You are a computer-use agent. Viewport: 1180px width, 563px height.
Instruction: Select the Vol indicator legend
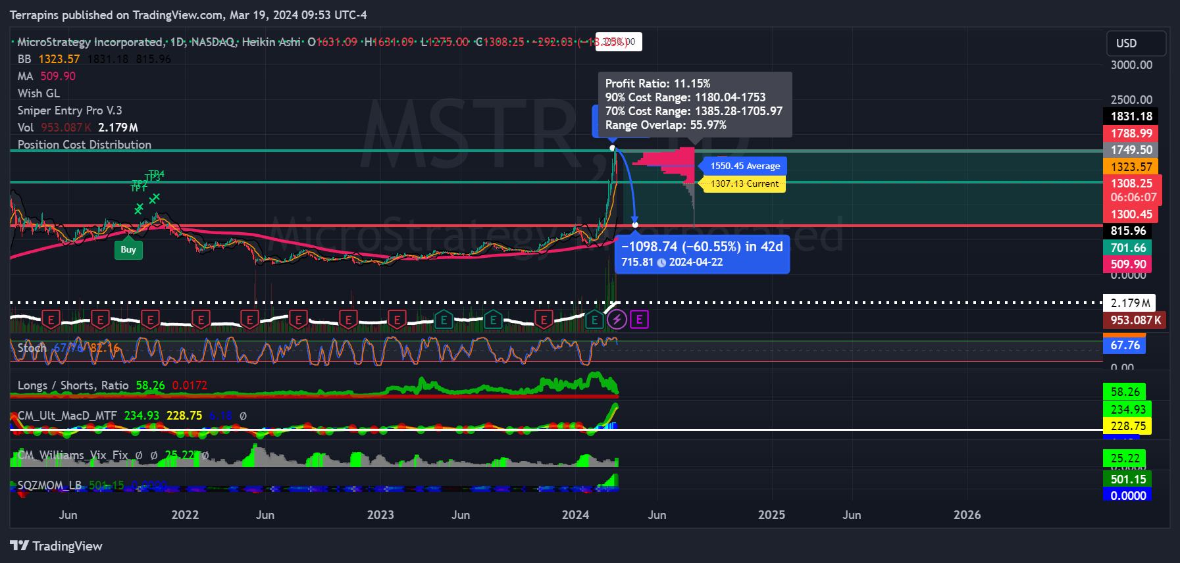[25, 128]
